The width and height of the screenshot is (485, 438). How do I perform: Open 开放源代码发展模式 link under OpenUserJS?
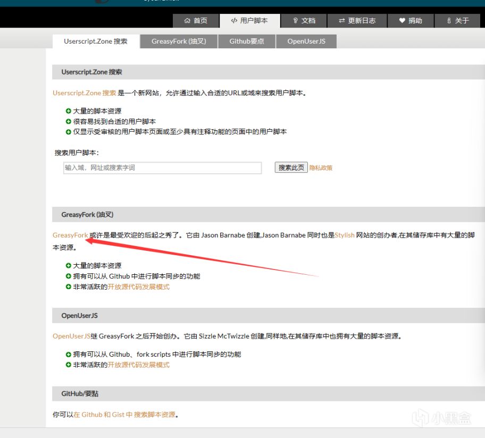coord(139,365)
